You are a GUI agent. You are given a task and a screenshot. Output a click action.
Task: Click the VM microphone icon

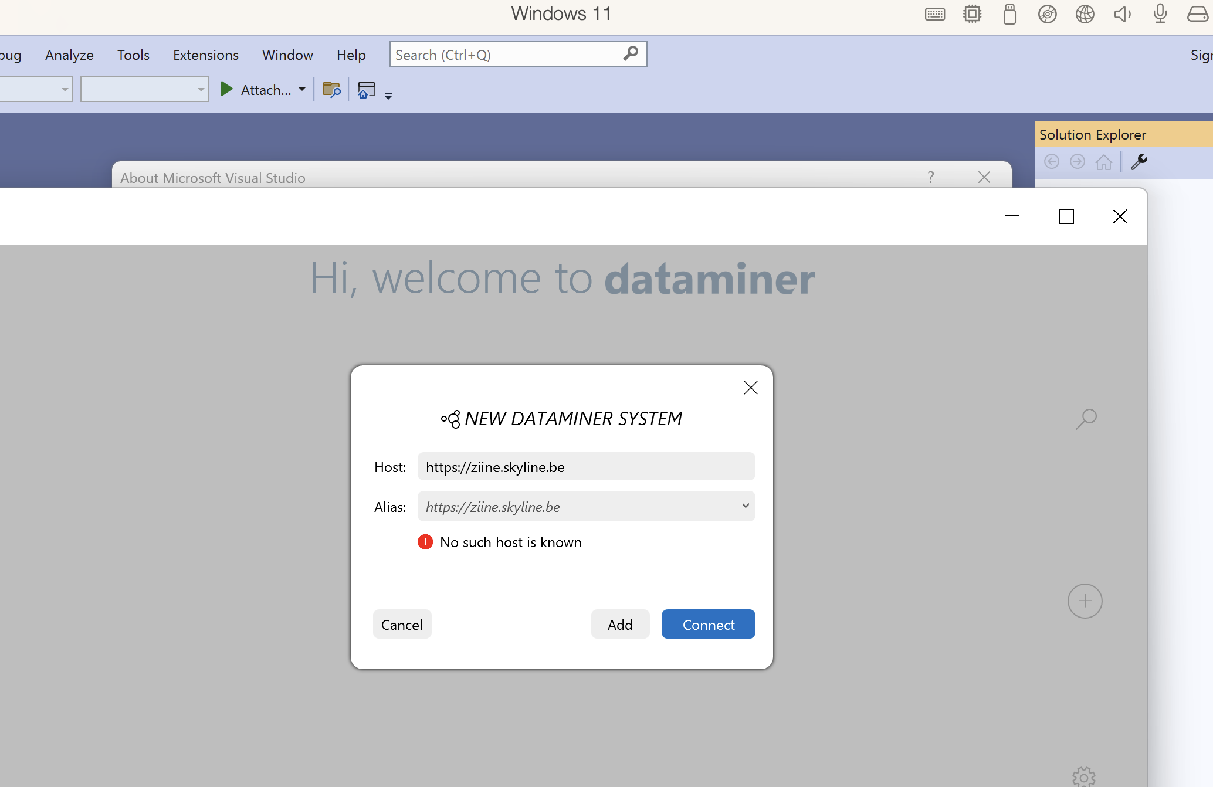(x=1160, y=14)
